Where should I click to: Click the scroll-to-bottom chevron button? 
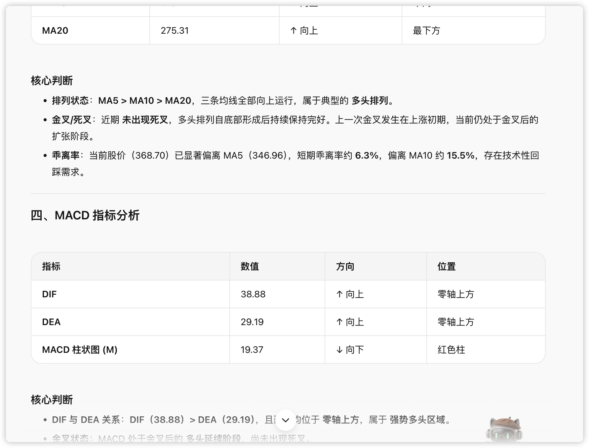coord(285,420)
